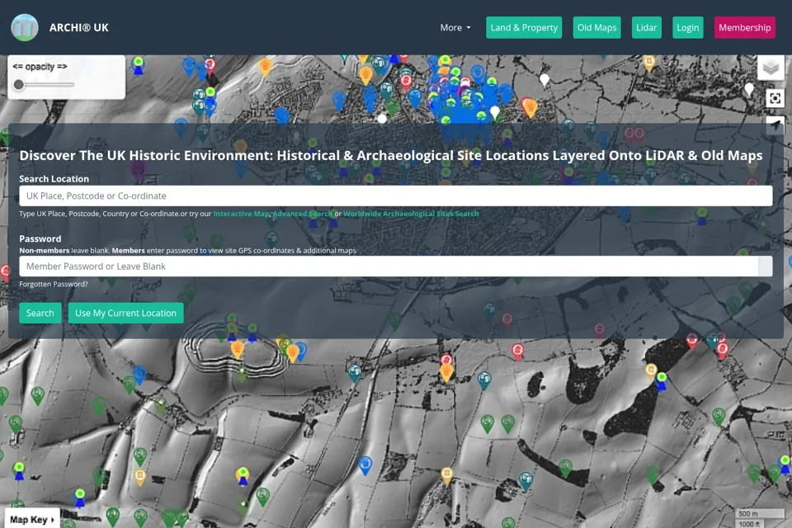Focus the UK Place, Postcode or Co-ordinate field
The image size is (792, 528).
tap(395, 196)
